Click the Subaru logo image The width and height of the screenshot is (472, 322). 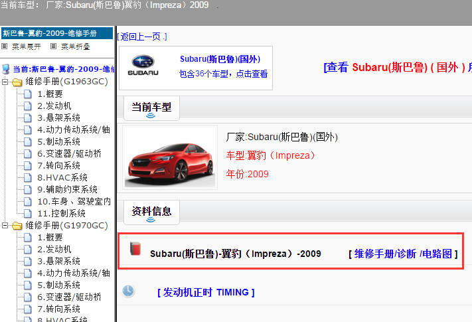click(x=143, y=66)
